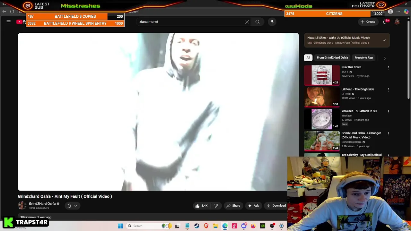Image resolution: width=411 pixels, height=231 pixels.
Task: Open Discord from the taskbar
Action: click(244, 226)
